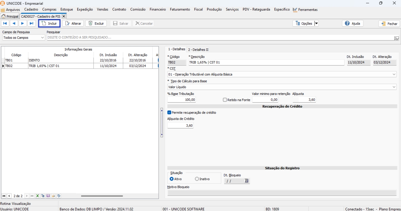
Task: Click the Ajuda button
Action: click(353, 23)
